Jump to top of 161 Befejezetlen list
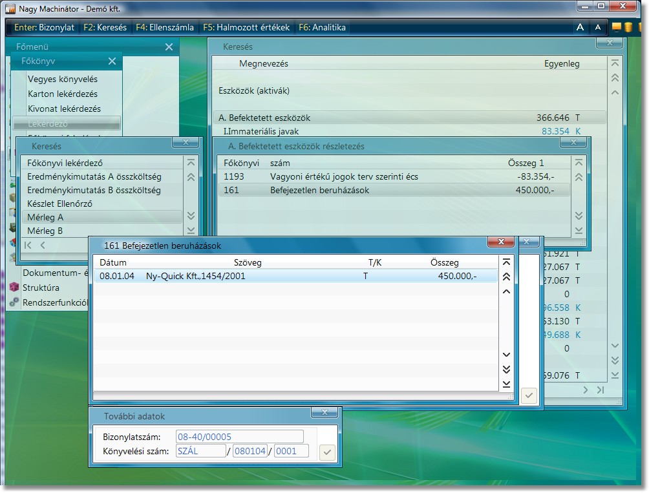This screenshot has height=493, width=649. [x=506, y=262]
